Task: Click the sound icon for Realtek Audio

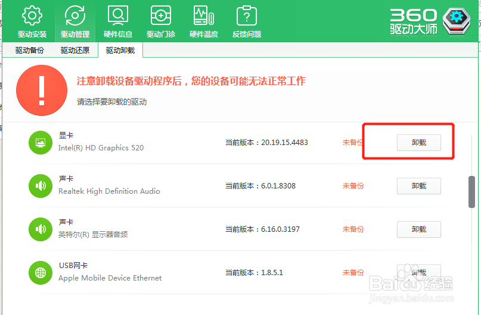Action: coord(41,186)
